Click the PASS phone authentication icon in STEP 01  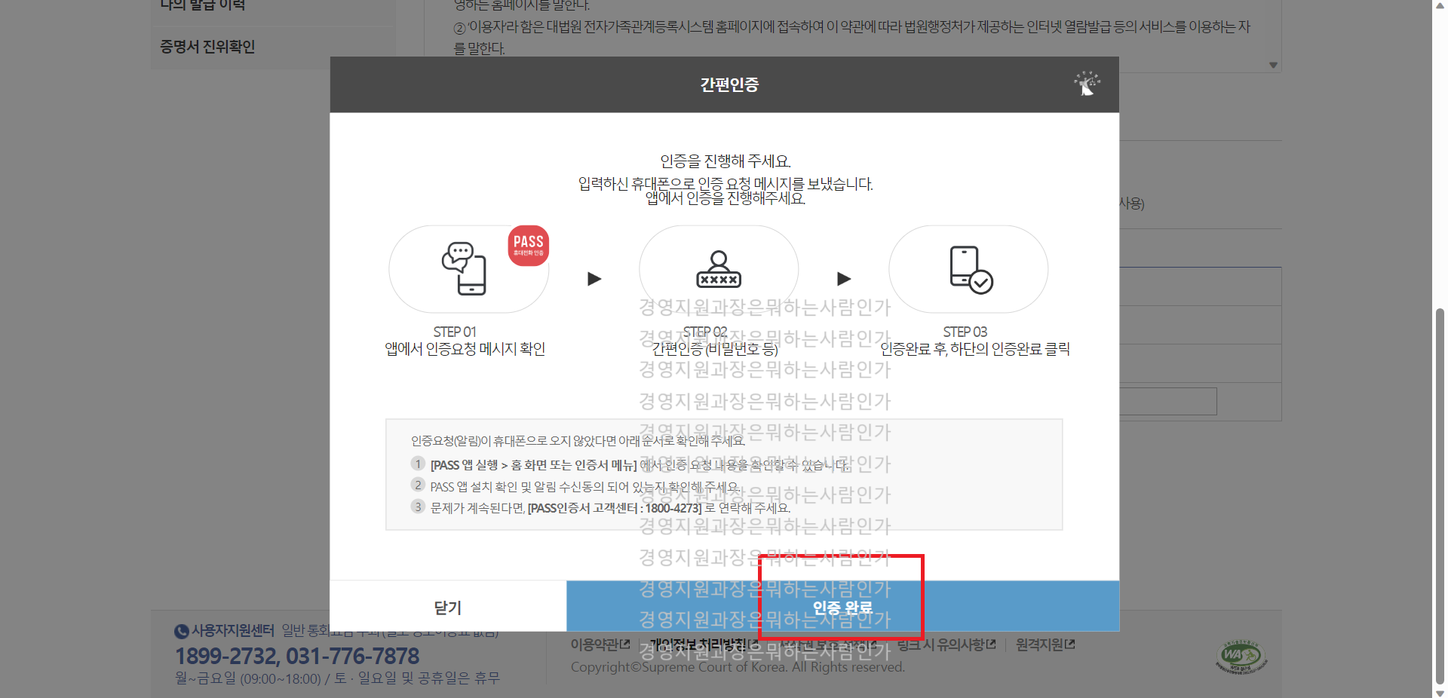(x=466, y=268)
